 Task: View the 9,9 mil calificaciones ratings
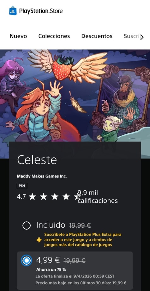pos(98,197)
